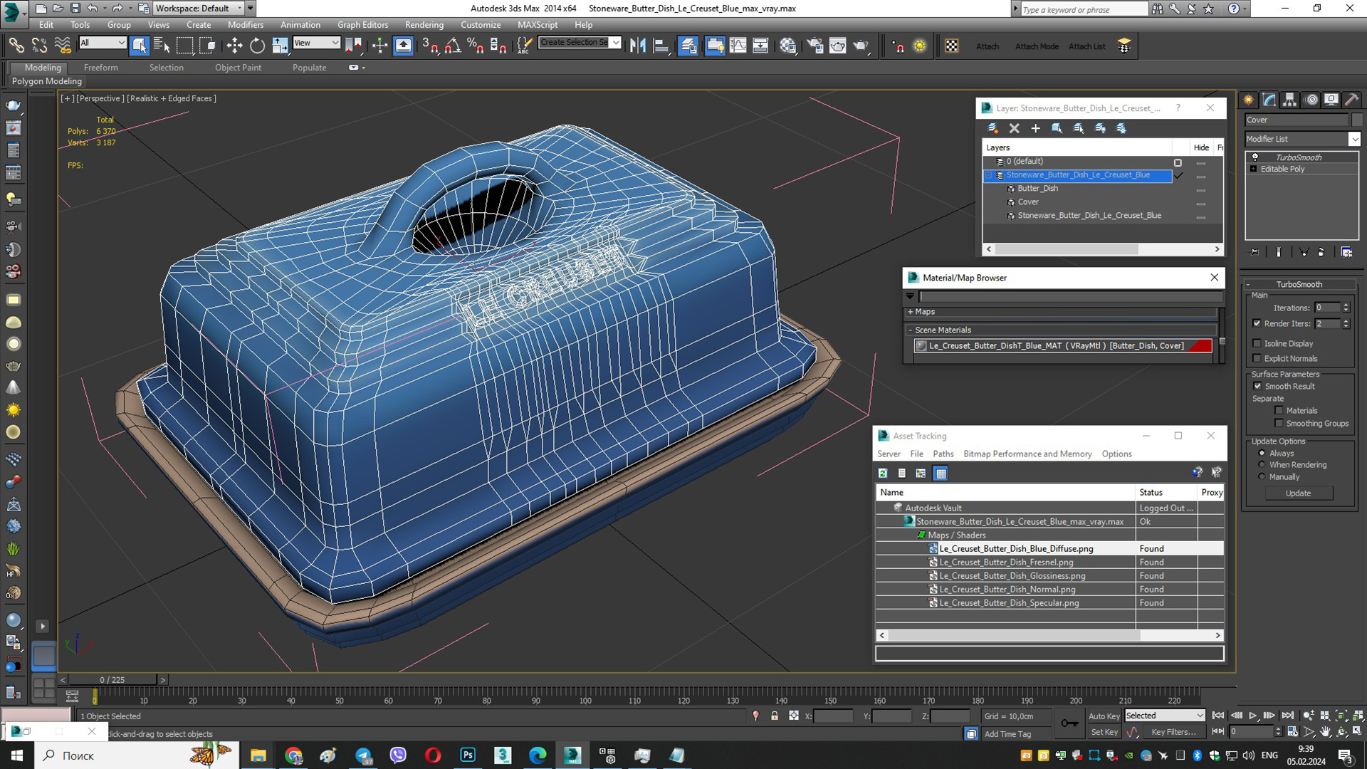Click the Mirror tool icon

[638, 46]
